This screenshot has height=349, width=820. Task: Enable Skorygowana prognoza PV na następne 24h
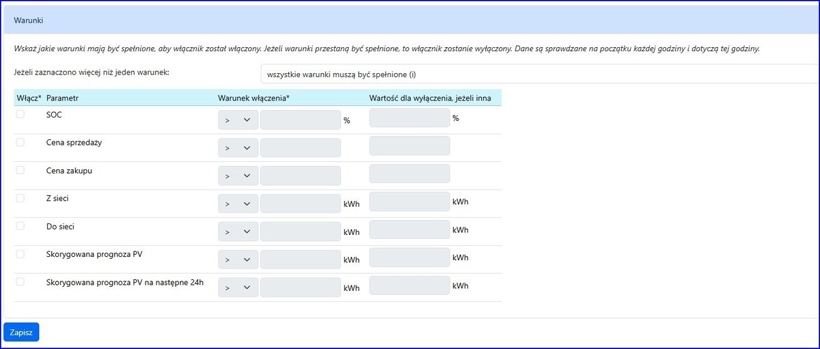[x=20, y=281]
